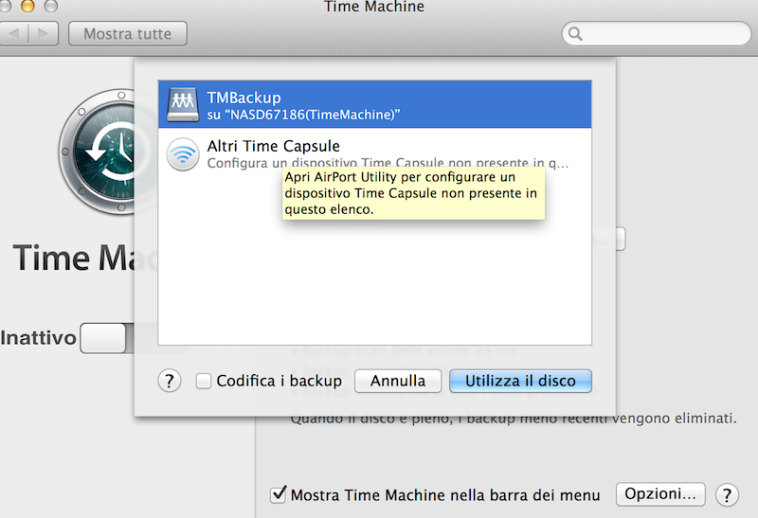
Task: Uncheck Mostra Time Machine nella barra dei menu
Action: tap(279, 494)
